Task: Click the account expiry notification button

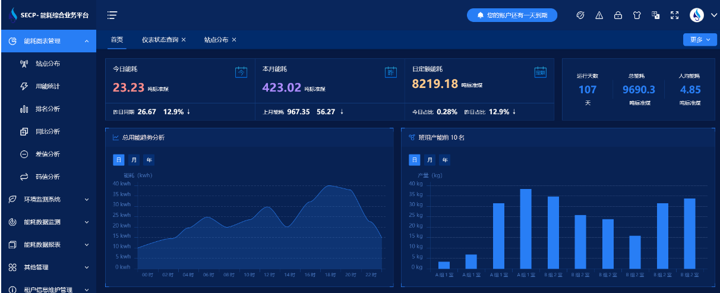Action: coord(512,15)
